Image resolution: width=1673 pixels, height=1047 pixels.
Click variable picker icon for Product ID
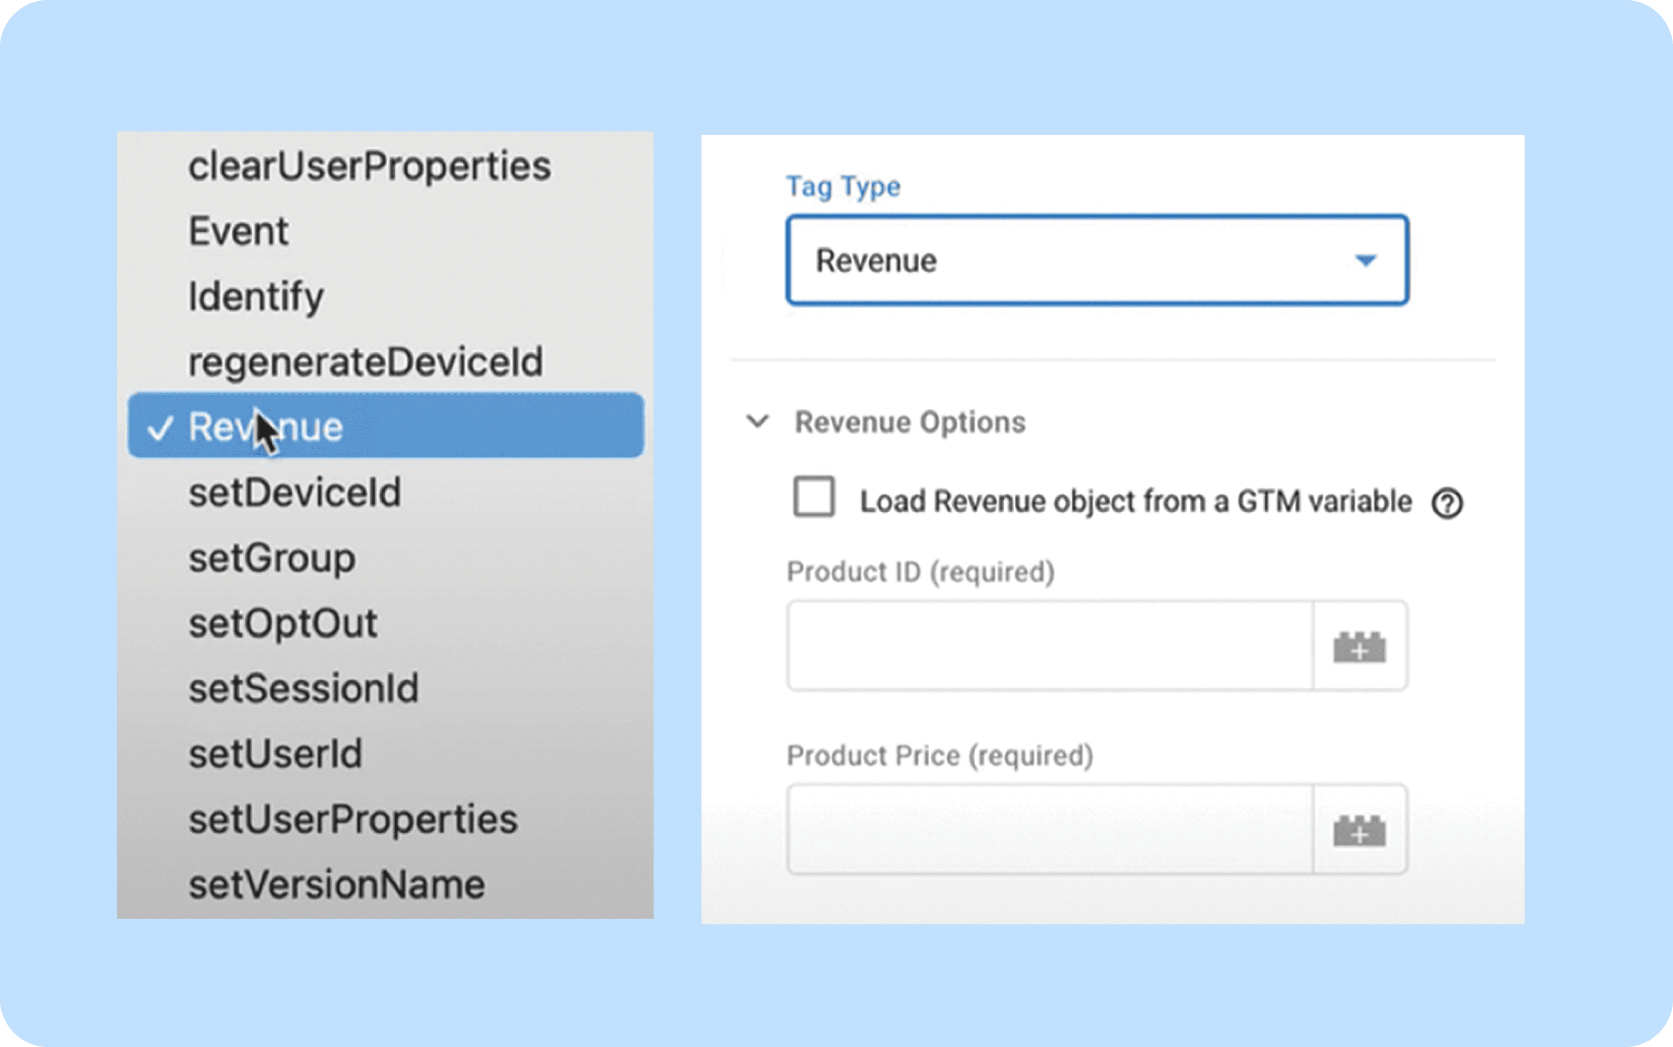tap(1359, 647)
